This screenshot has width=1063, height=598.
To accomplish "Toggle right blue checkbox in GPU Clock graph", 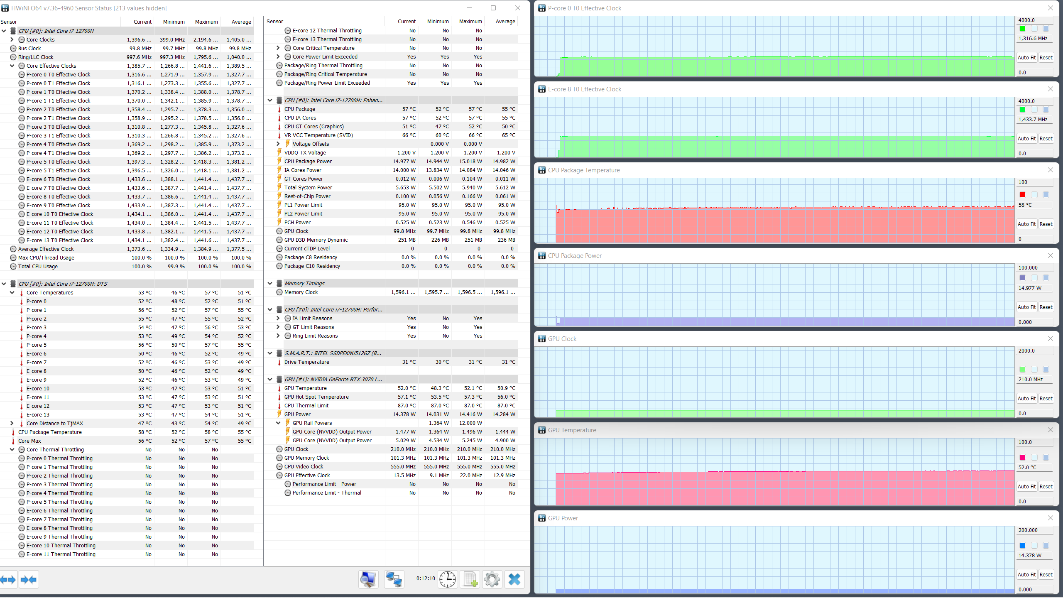I will pos(1046,369).
